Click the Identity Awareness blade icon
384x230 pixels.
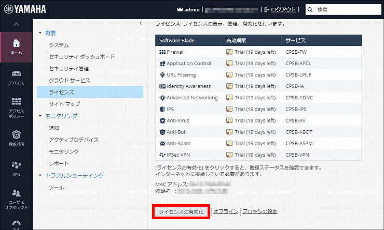coord(162,86)
